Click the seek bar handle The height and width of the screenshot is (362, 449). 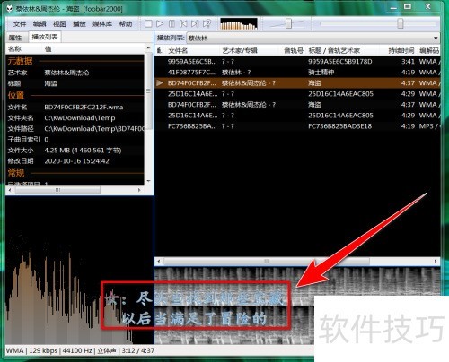click(x=401, y=23)
